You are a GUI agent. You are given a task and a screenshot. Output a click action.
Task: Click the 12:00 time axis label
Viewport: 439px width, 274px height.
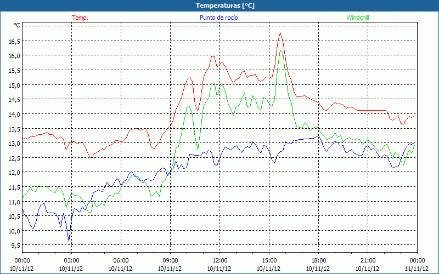point(220,261)
